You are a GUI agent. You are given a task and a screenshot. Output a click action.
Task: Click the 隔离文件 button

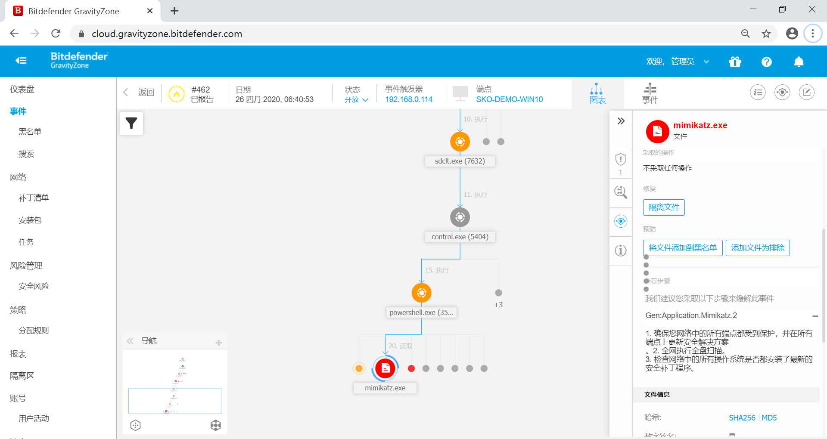point(664,207)
